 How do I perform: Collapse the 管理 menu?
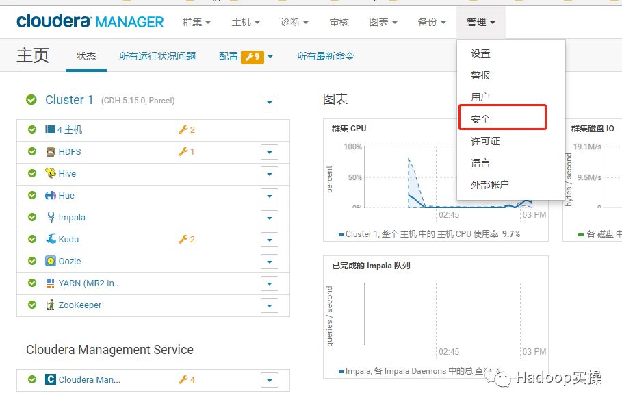pyautogui.click(x=481, y=22)
